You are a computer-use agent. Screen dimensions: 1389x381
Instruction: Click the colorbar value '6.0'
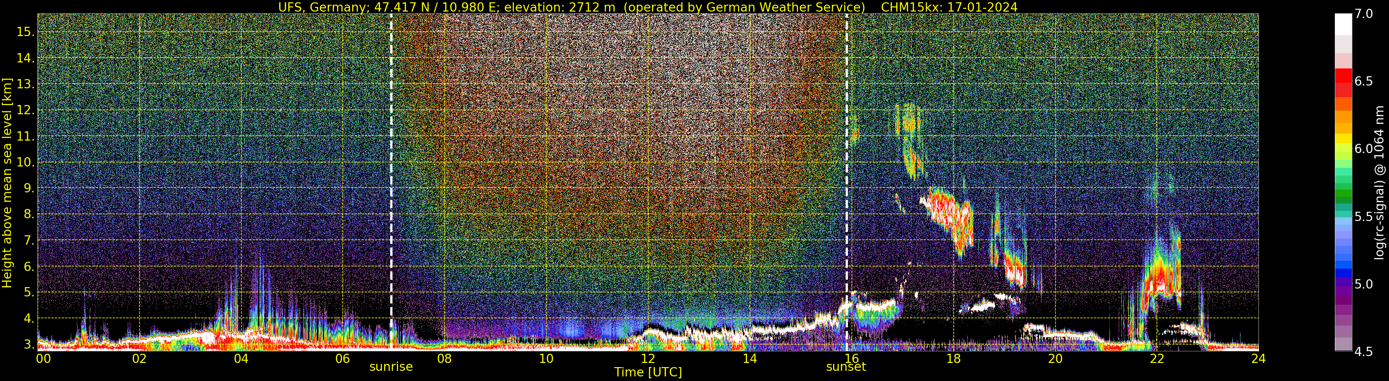tap(1364, 149)
